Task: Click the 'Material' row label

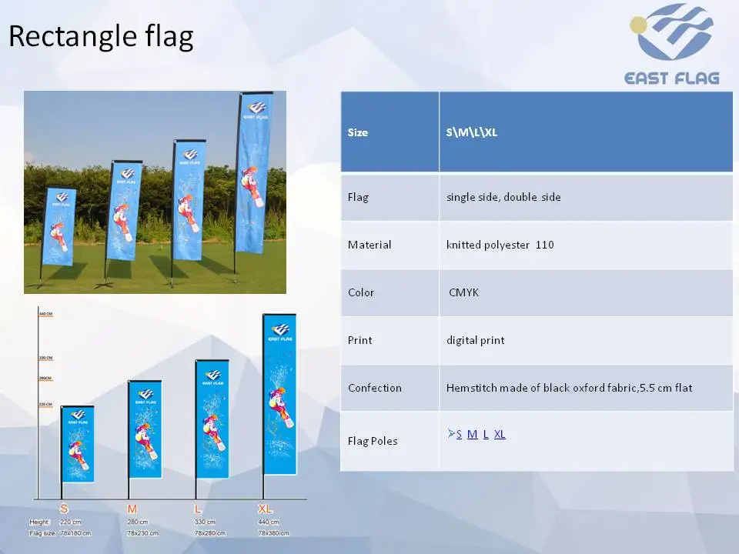Action: click(x=369, y=245)
